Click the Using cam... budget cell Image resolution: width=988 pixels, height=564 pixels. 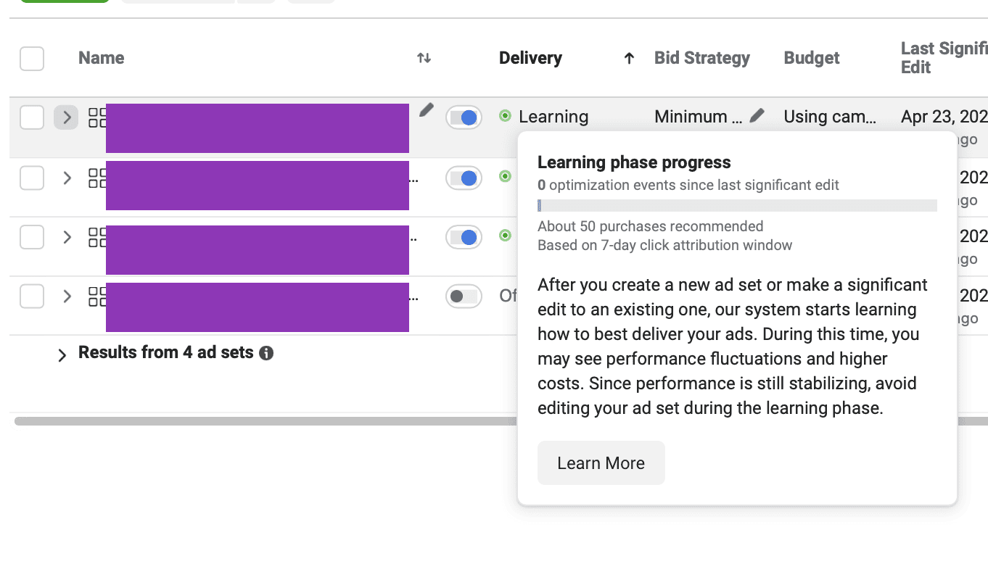tap(830, 117)
